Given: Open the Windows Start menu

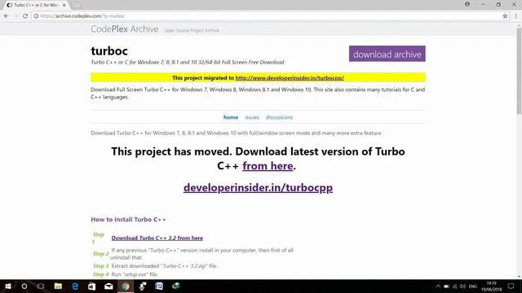Looking at the screenshot, I should point(8,286).
